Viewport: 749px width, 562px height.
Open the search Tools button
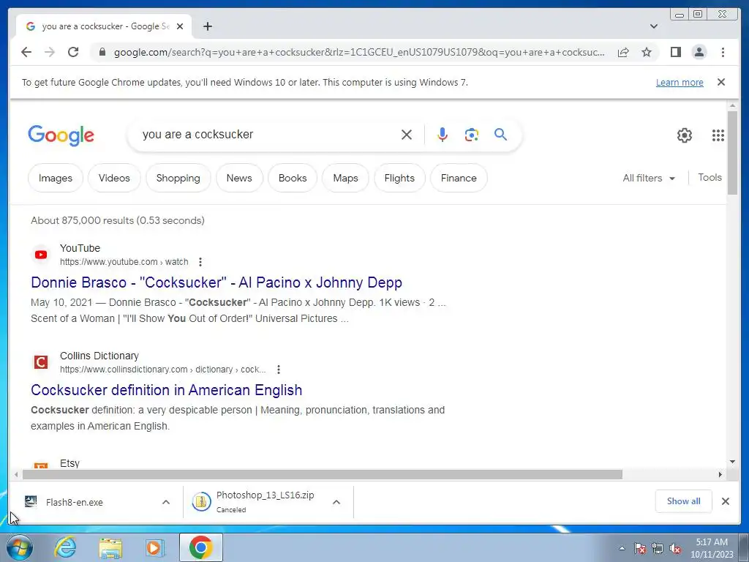click(x=710, y=177)
